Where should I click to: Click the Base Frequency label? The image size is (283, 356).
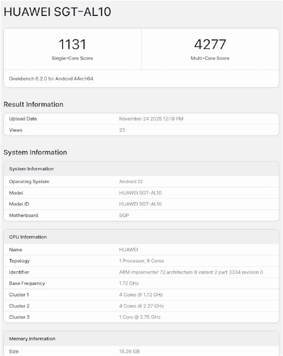[x=27, y=283]
